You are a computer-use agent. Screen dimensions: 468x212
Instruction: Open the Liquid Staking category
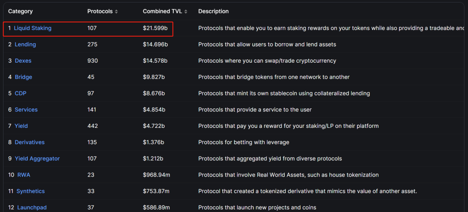(33, 28)
